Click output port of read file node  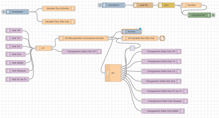pyautogui.click(x=153, y=5)
